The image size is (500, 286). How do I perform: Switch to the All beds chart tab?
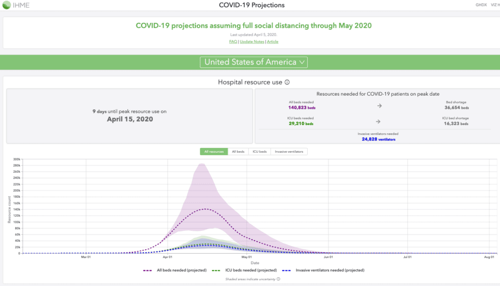(238, 152)
